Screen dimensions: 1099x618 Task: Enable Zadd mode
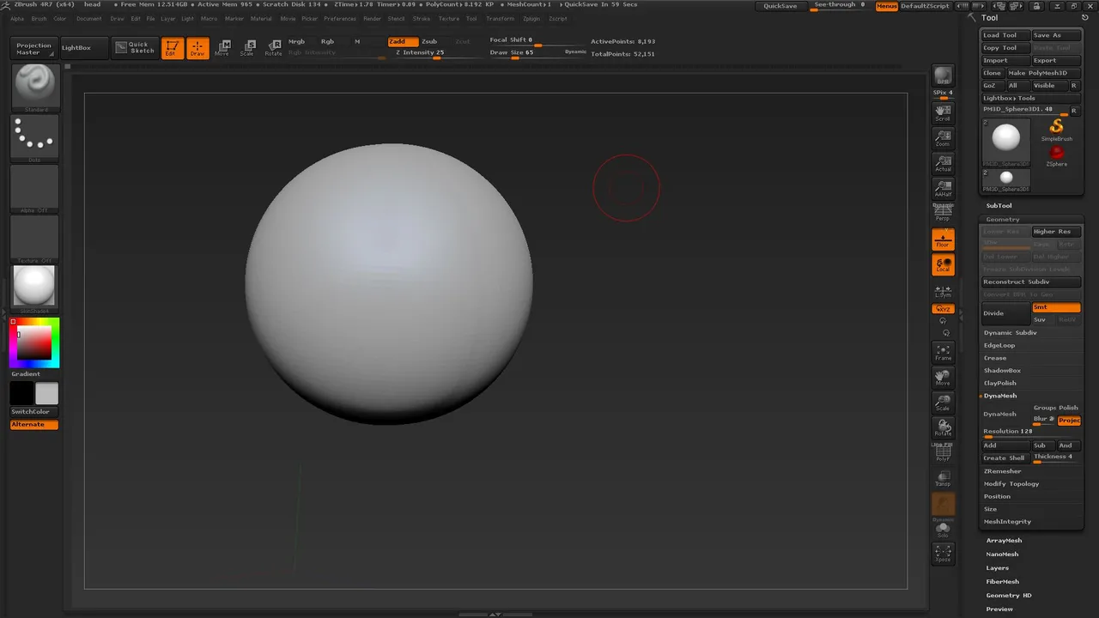tap(403, 41)
